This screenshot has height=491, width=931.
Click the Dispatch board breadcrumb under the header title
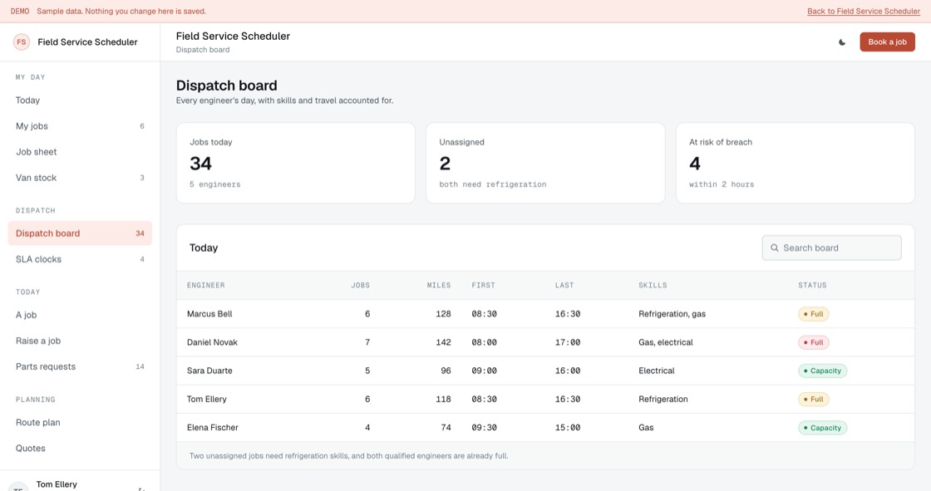click(203, 50)
